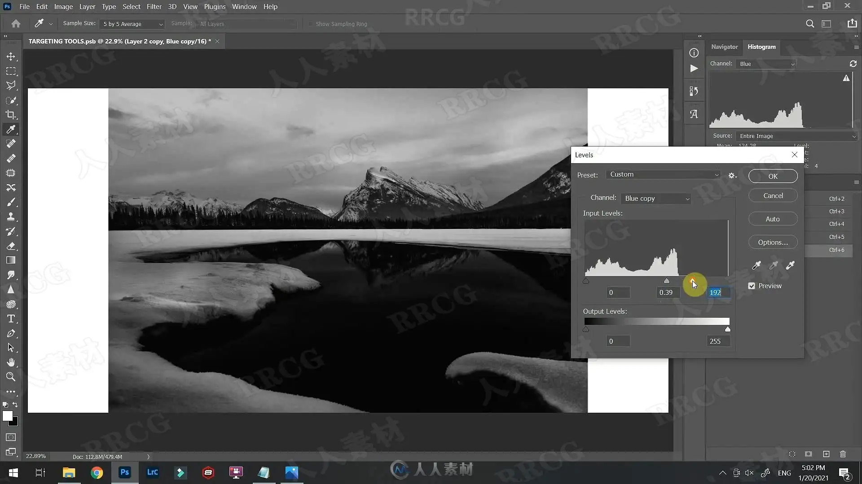Screen dimensions: 862x484
Task: Click the Options... button in Levels
Action: (x=773, y=242)
